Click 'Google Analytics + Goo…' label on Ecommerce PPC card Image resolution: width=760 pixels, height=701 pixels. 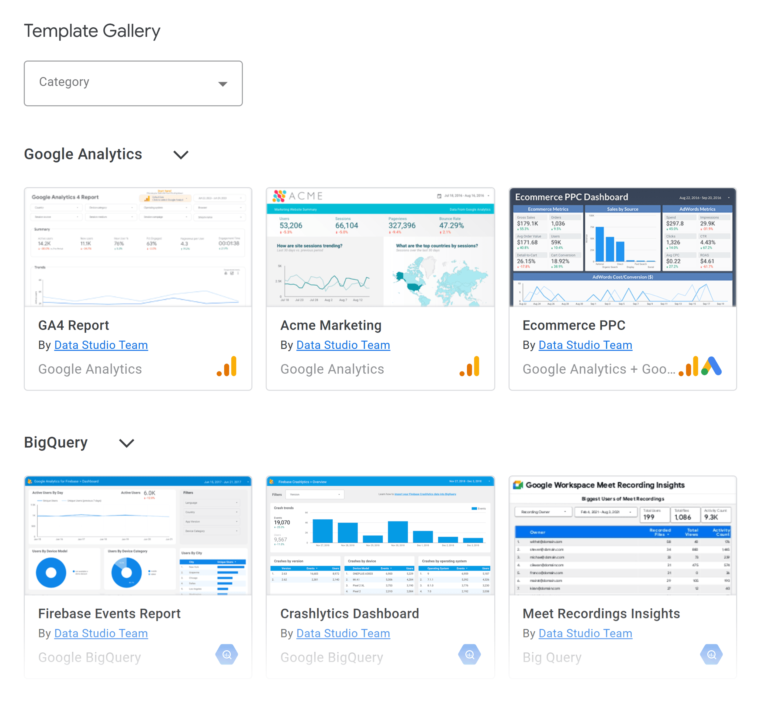599,369
